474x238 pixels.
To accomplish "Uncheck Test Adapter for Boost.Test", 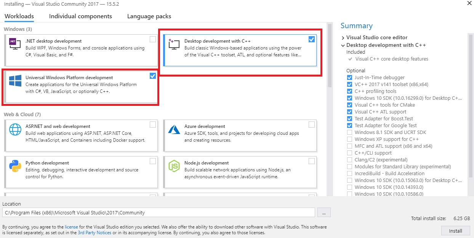I will (x=349, y=118).
